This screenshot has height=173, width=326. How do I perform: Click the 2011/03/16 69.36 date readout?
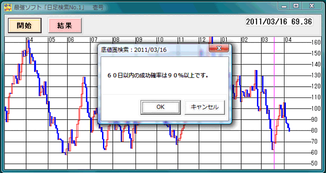point(279,21)
